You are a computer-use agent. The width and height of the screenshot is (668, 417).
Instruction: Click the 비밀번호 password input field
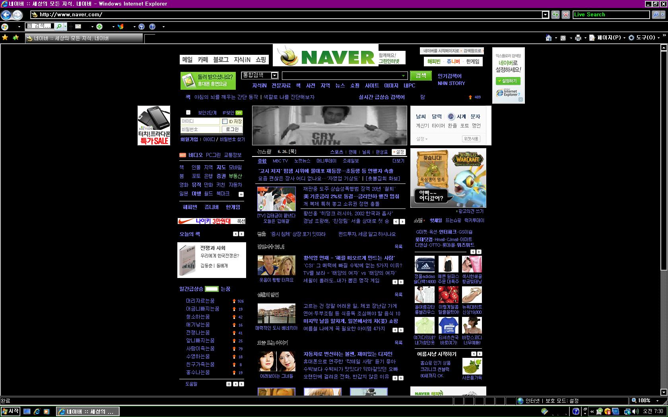200,129
